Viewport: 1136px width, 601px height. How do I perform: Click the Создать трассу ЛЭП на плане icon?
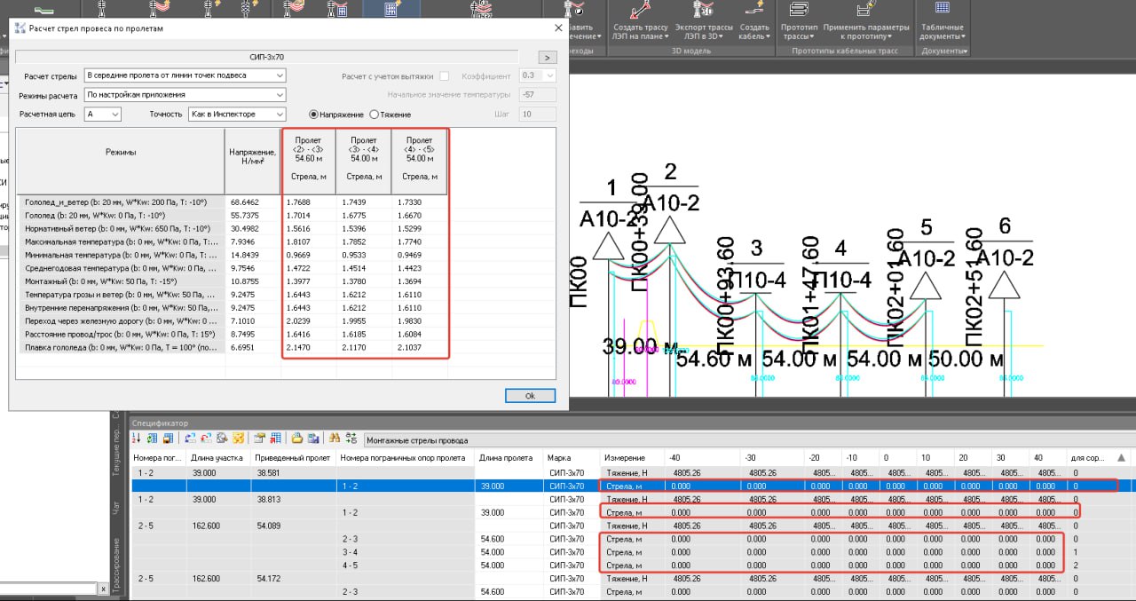click(635, 10)
